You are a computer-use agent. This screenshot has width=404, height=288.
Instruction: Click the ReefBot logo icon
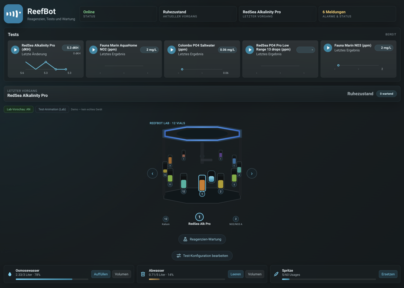pyautogui.click(x=13, y=14)
